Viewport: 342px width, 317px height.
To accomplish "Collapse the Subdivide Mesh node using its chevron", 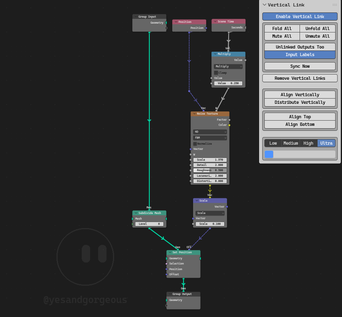I will point(136,213).
